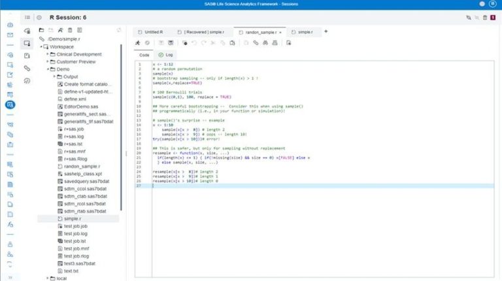Expand the local folder node

pyautogui.click(x=48, y=278)
